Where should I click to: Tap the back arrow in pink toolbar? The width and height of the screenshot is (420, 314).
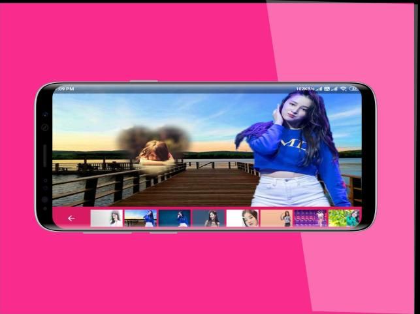tap(71, 218)
